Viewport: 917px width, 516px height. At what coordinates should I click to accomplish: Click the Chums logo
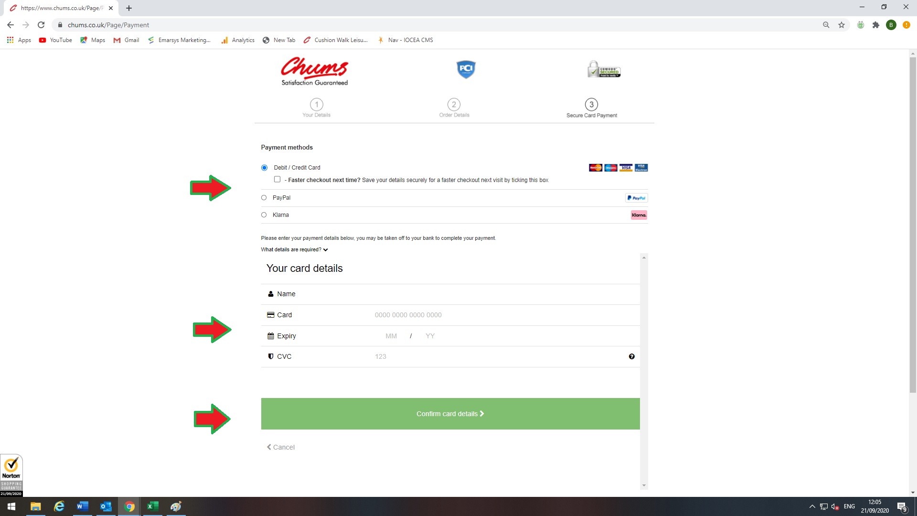click(x=314, y=71)
